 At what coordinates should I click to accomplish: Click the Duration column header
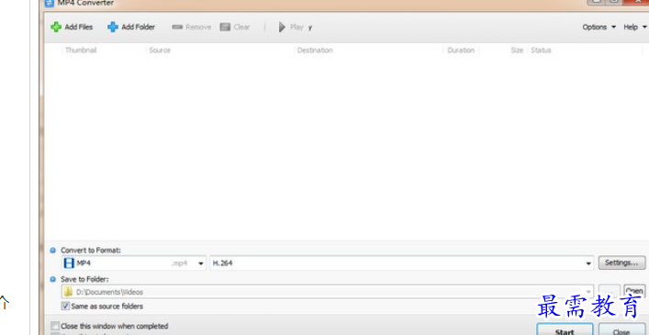click(x=461, y=50)
